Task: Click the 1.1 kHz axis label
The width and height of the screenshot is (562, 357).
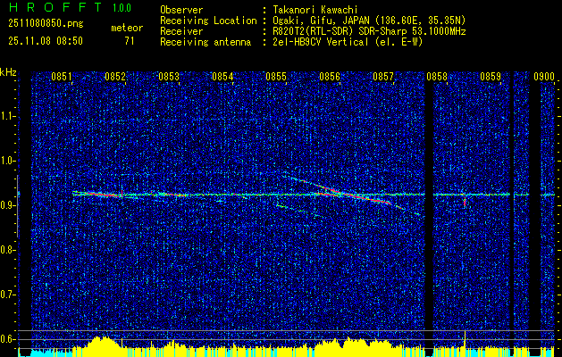Action: (x=8, y=116)
